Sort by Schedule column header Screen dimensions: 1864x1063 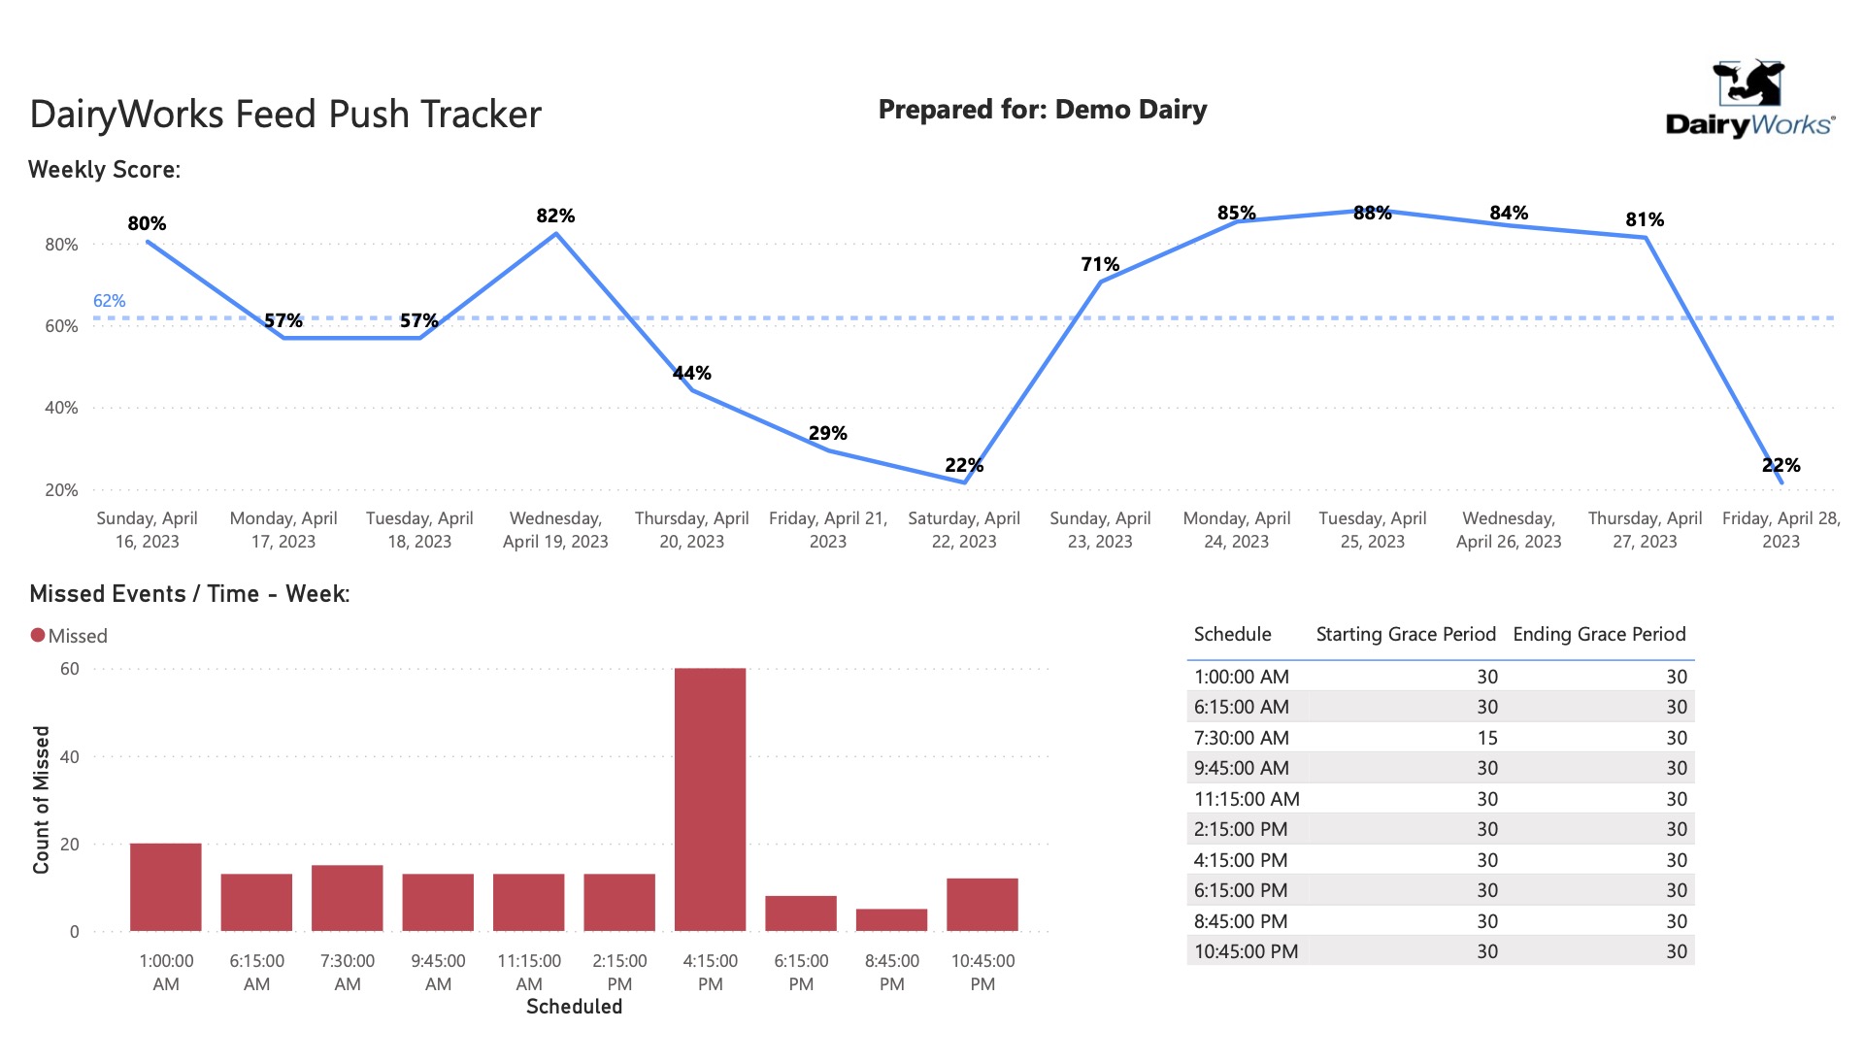[x=1232, y=634]
